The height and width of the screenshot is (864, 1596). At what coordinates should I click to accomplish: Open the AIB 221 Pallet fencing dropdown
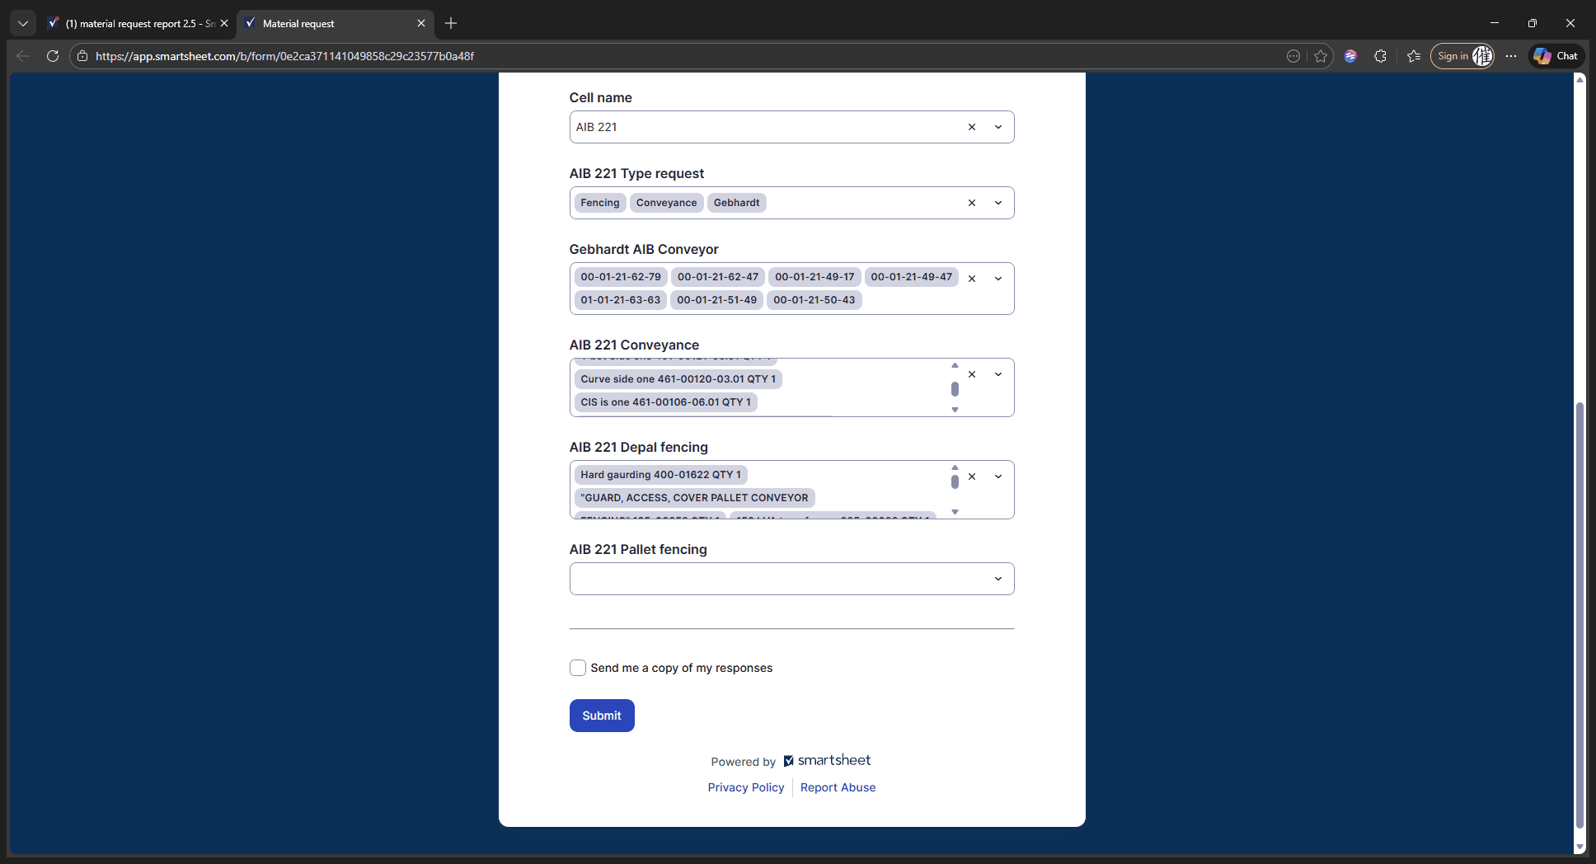click(998, 579)
